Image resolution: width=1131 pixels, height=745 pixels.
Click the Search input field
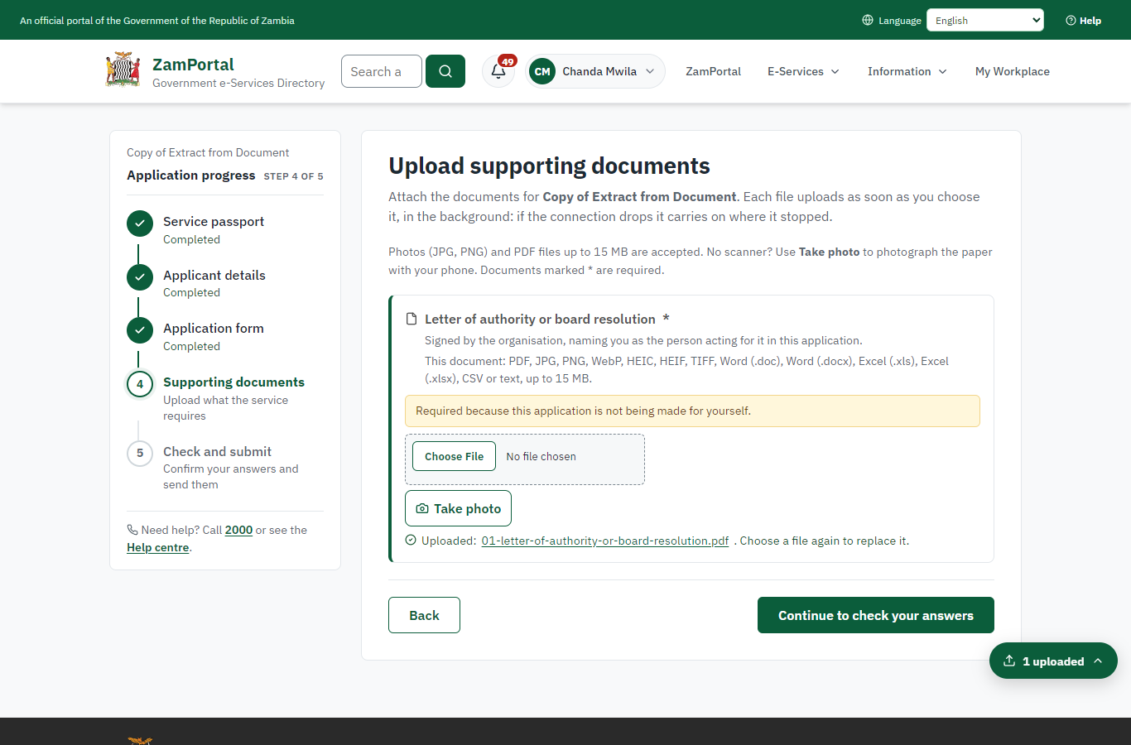pyautogui.click(x=382, y=71)
